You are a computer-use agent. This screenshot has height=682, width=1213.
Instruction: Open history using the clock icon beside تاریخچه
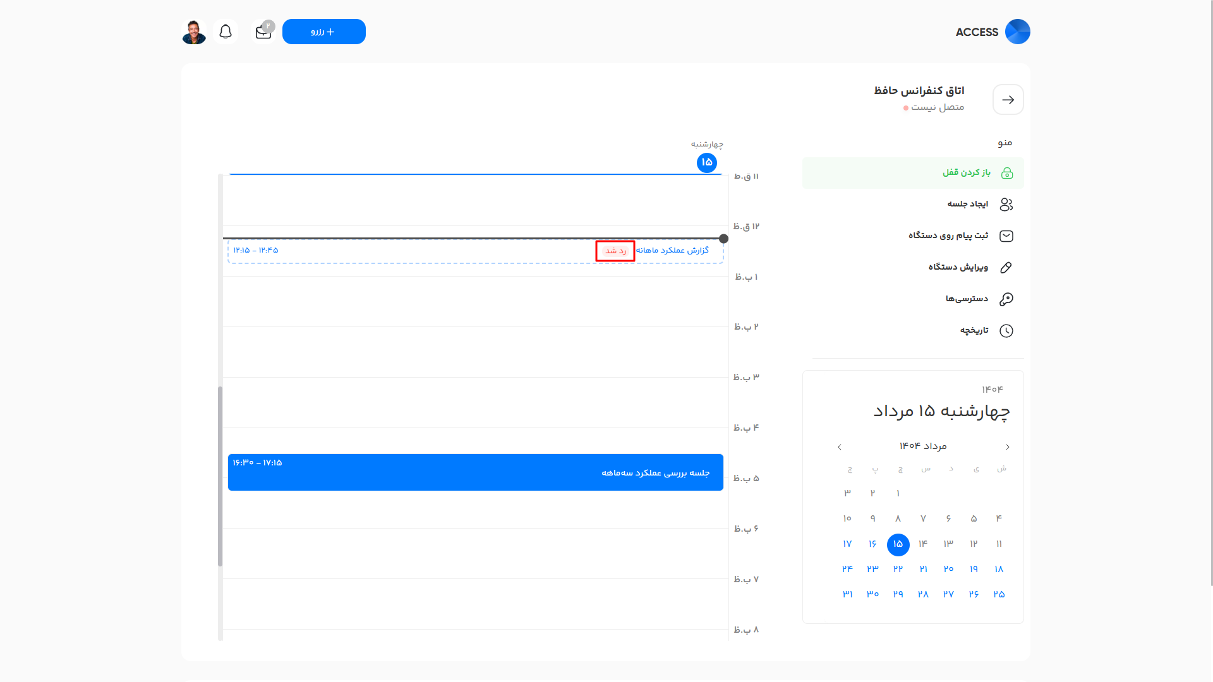[1007, 330]
